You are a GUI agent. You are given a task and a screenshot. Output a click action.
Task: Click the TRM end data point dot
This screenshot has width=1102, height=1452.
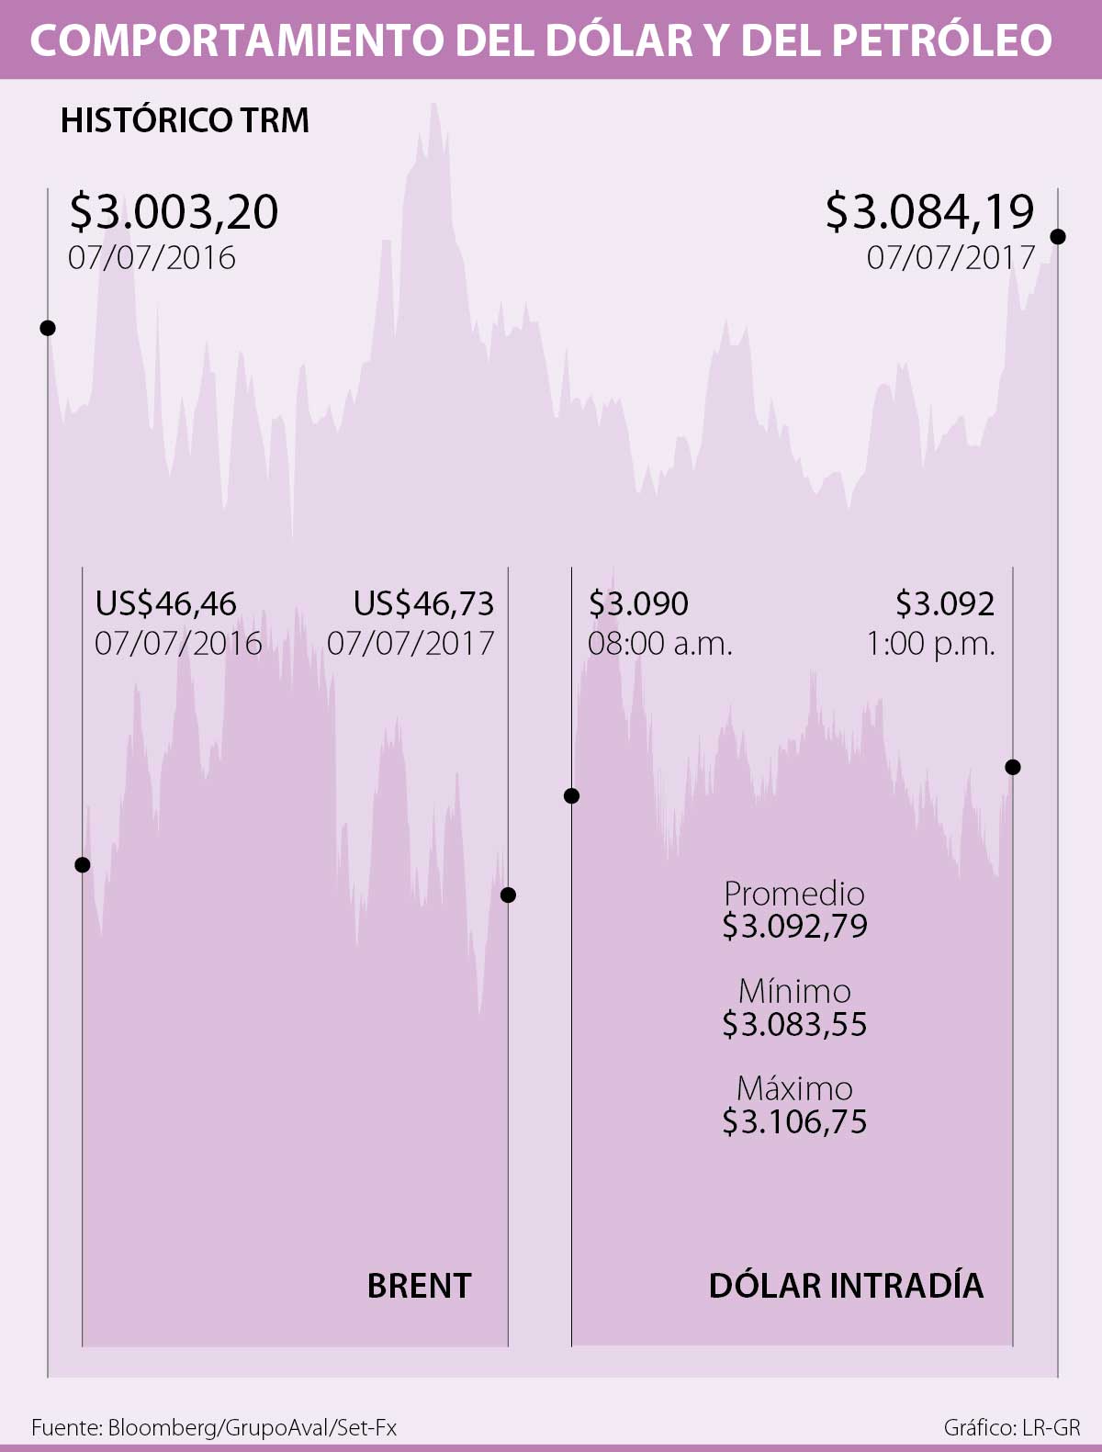pos(1058,237)
